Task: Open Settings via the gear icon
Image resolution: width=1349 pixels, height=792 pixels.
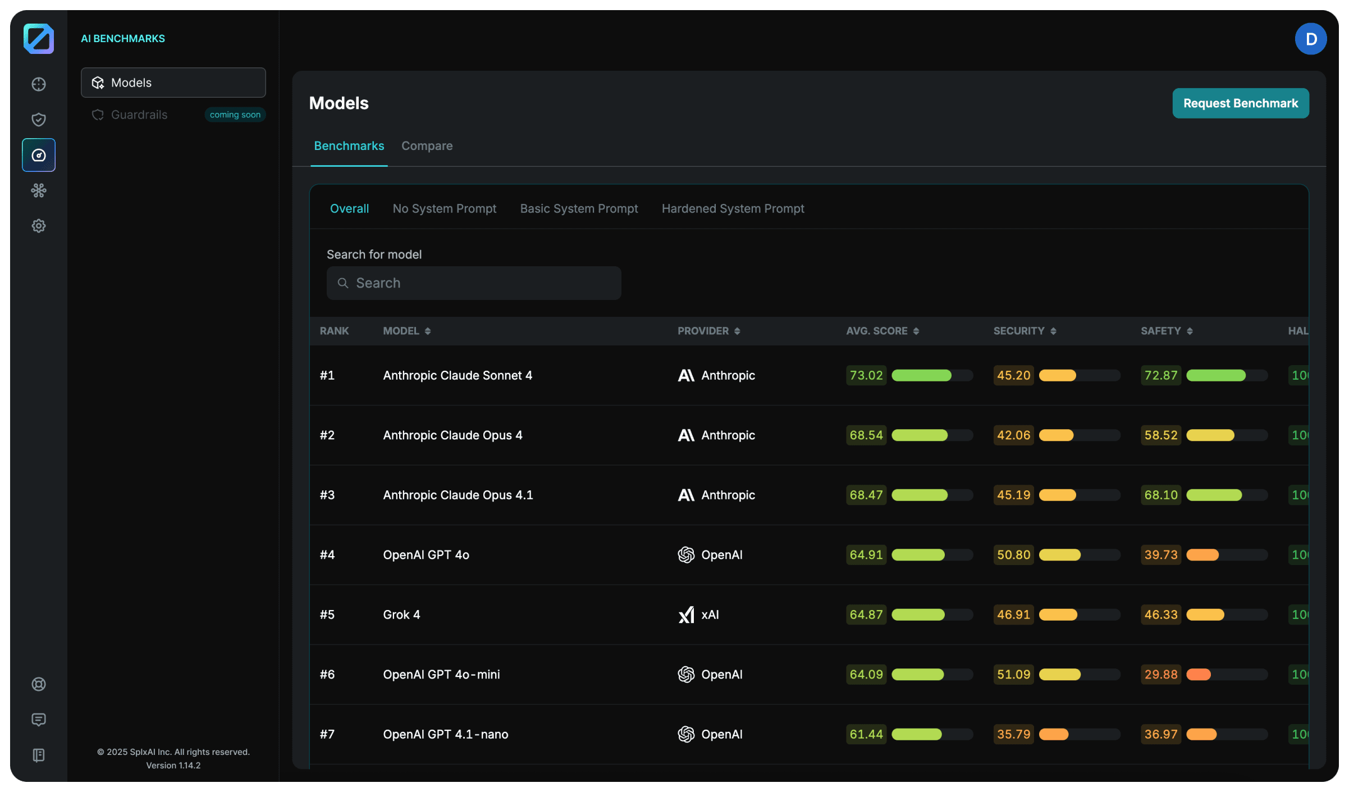Action: [38, 225]
